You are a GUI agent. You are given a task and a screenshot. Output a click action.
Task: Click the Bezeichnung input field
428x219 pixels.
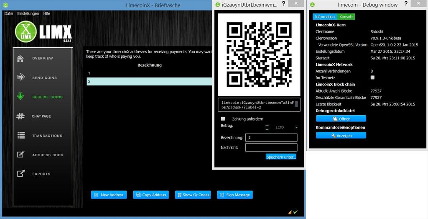271,137
